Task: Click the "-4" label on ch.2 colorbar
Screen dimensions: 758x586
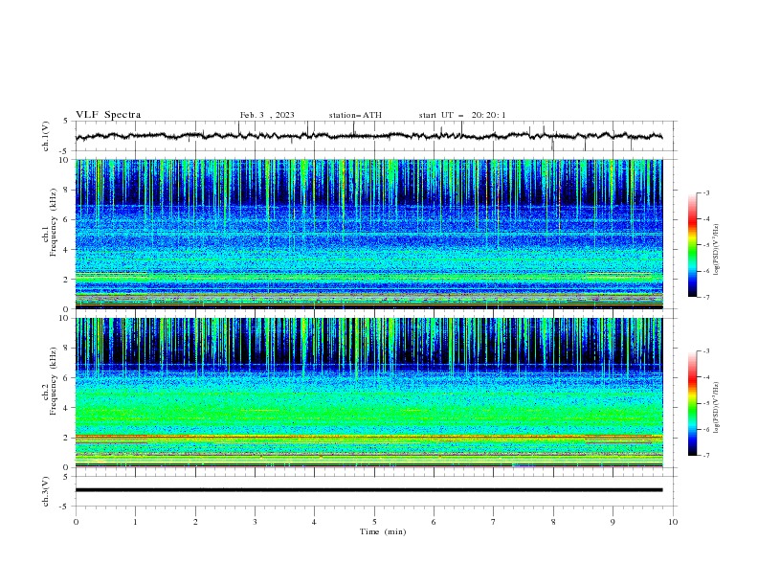Action: point(706,377)
